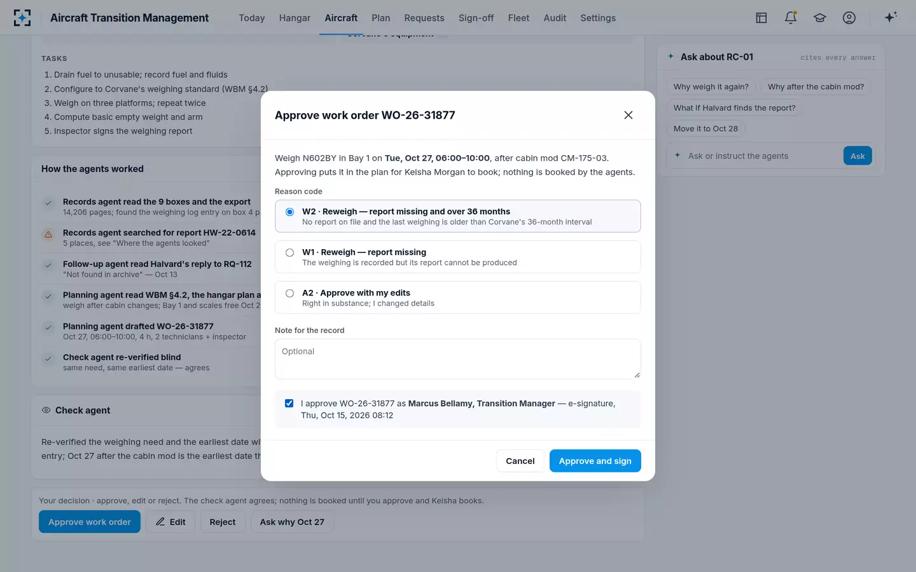Open the sparkle assistant icon in header
The width and height of the screenshot is (916, 572).
point(891,17)
